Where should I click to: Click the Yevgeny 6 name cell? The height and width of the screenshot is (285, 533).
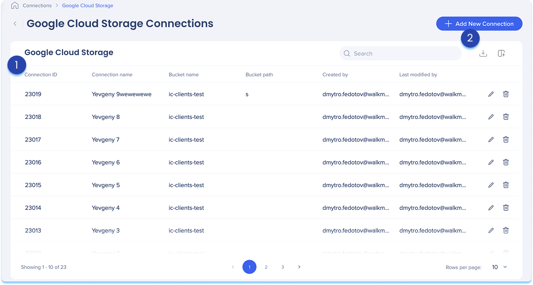click(x=106, y=162)
